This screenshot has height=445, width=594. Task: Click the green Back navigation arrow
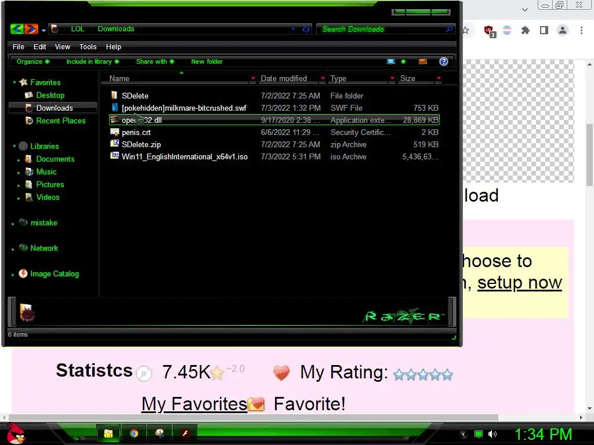coord(17,29)
